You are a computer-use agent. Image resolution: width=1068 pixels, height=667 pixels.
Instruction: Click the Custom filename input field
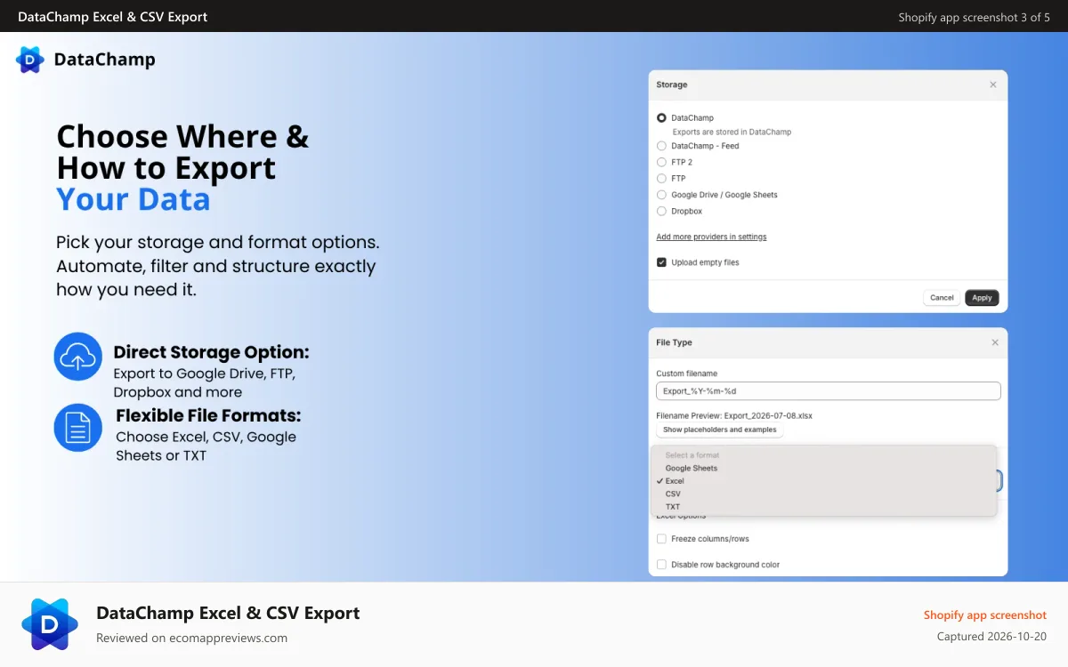coord(829,391)
